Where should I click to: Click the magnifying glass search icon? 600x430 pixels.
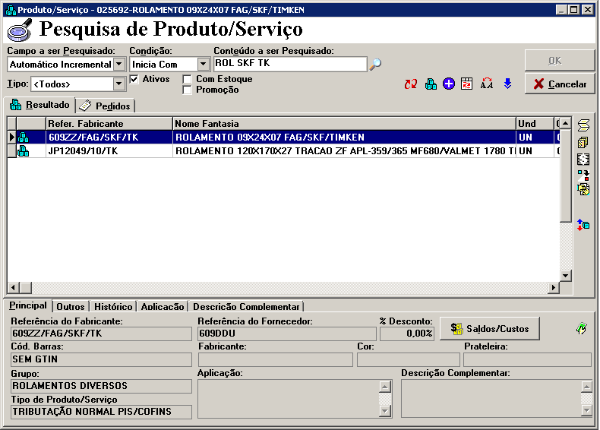[374, 65]
